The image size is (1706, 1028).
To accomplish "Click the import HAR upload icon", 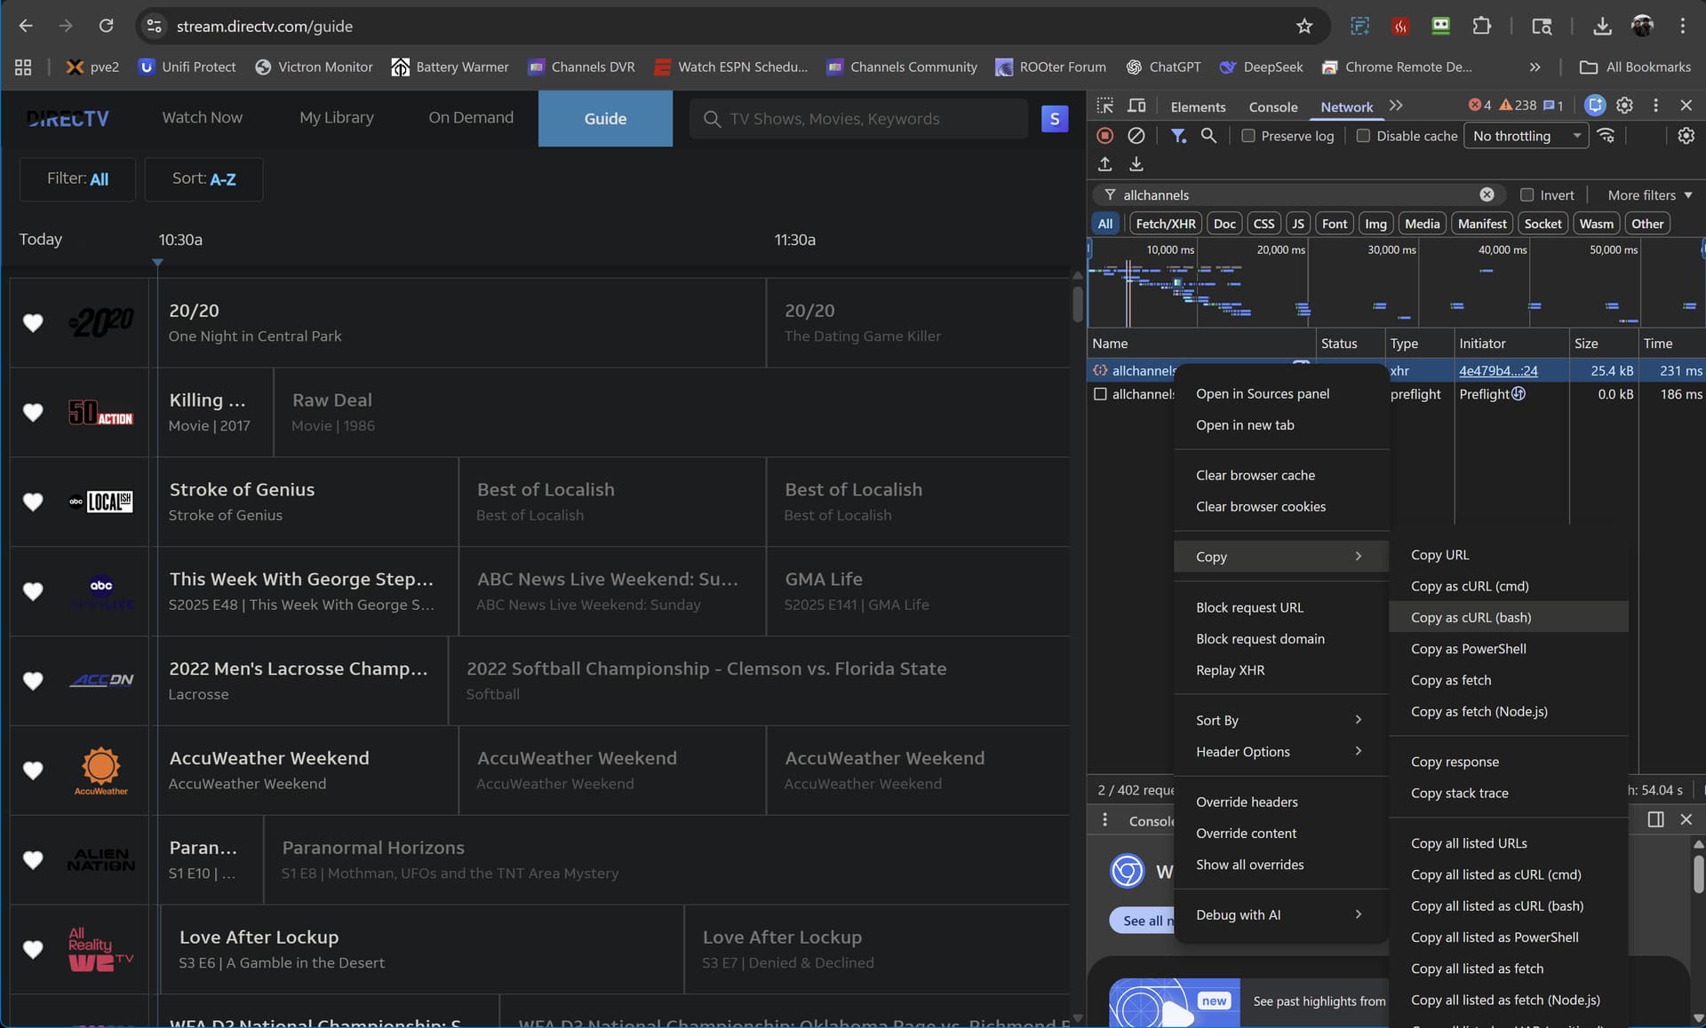I will [1104, 164].
